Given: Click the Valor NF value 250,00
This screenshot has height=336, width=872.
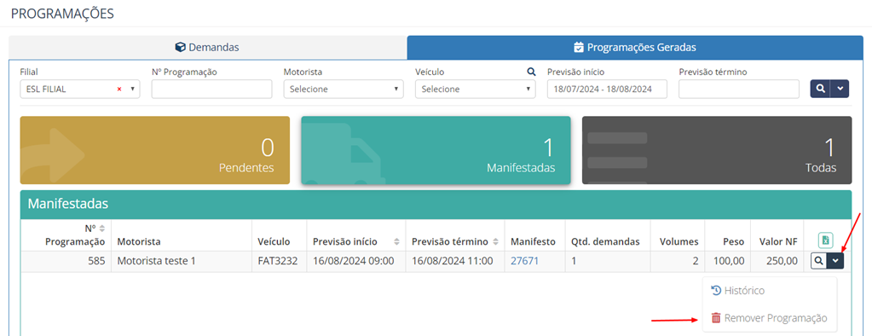Looking at the screenshot, I should point(781,260).
